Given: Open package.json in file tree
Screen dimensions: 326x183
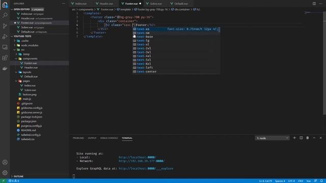Looking at the screenshot, I should [29, 121].
